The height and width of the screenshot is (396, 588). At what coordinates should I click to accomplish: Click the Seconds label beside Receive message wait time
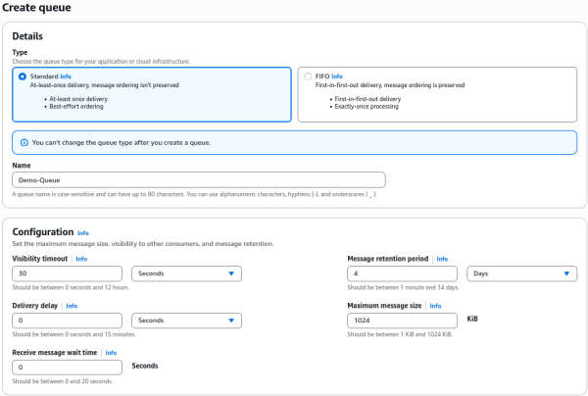(145, 366)
